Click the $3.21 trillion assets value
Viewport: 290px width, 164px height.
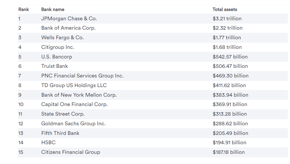point(227,19)
